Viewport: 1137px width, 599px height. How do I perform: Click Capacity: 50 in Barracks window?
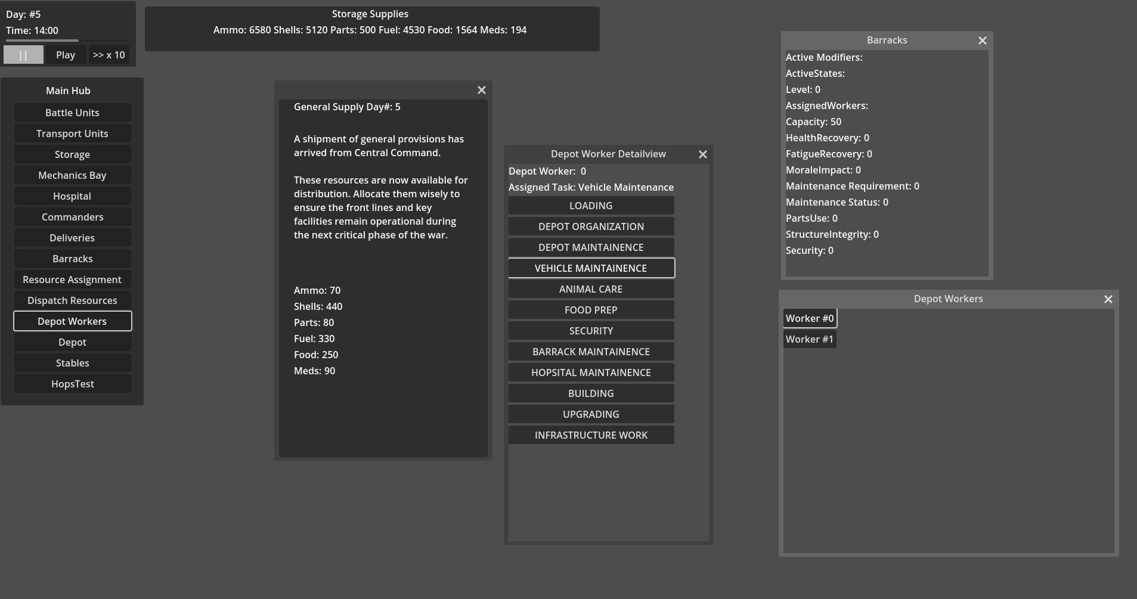click(813, 122)
